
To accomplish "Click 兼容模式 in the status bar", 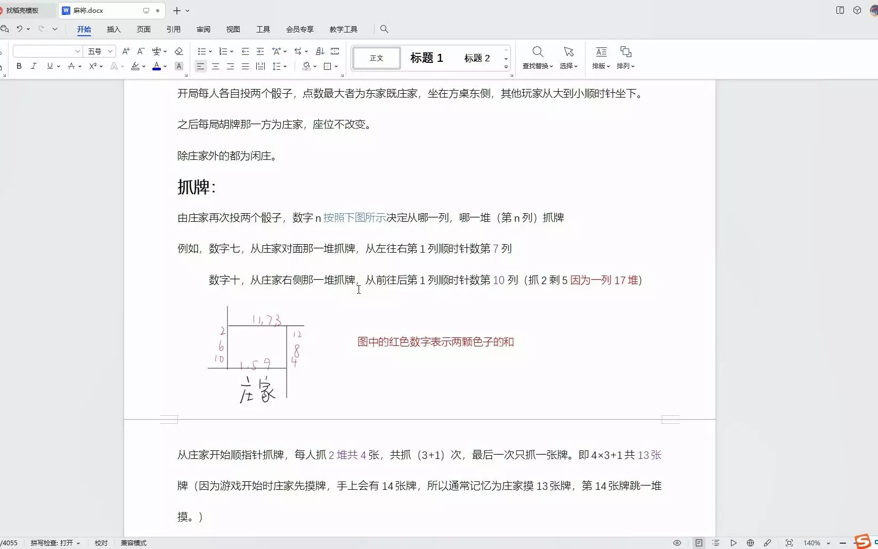I will 133,543.
